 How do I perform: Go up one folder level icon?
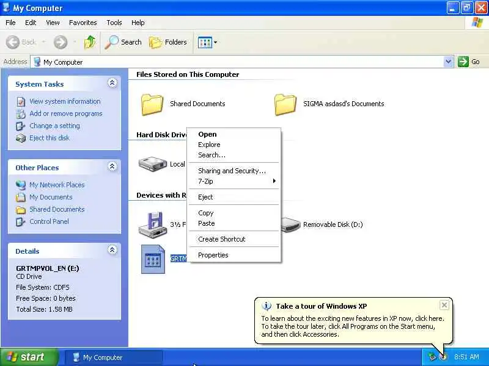[x=90, y=42]
